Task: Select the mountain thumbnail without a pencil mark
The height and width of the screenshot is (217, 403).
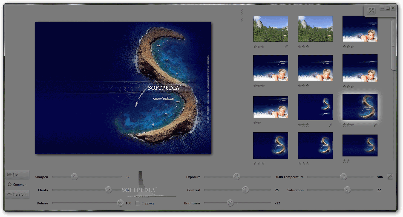Action: (x=315, y=29)
